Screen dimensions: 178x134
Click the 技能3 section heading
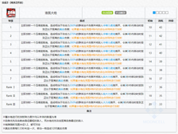tap(12, 2)
